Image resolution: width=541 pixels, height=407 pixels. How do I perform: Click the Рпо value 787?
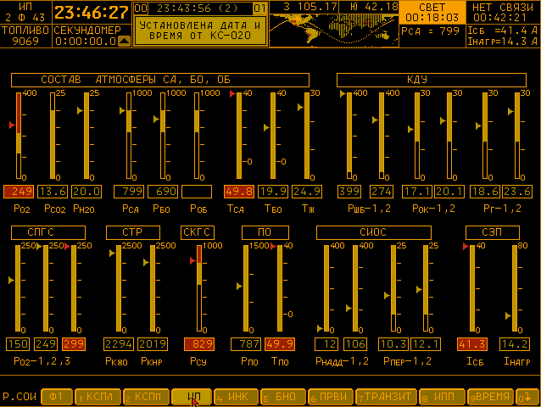(246, 344)
